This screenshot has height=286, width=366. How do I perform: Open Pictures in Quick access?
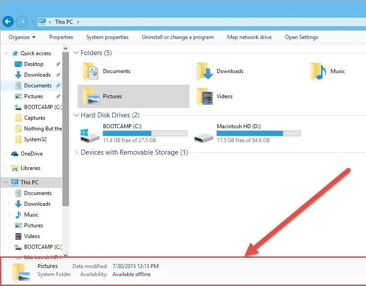[x=34, y=96]
